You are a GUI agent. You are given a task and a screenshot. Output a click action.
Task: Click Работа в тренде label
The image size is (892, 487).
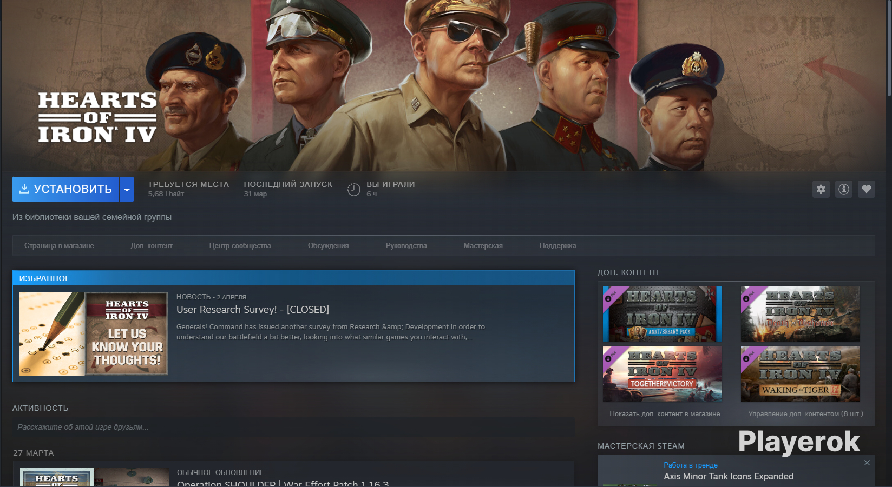[691, 465]
